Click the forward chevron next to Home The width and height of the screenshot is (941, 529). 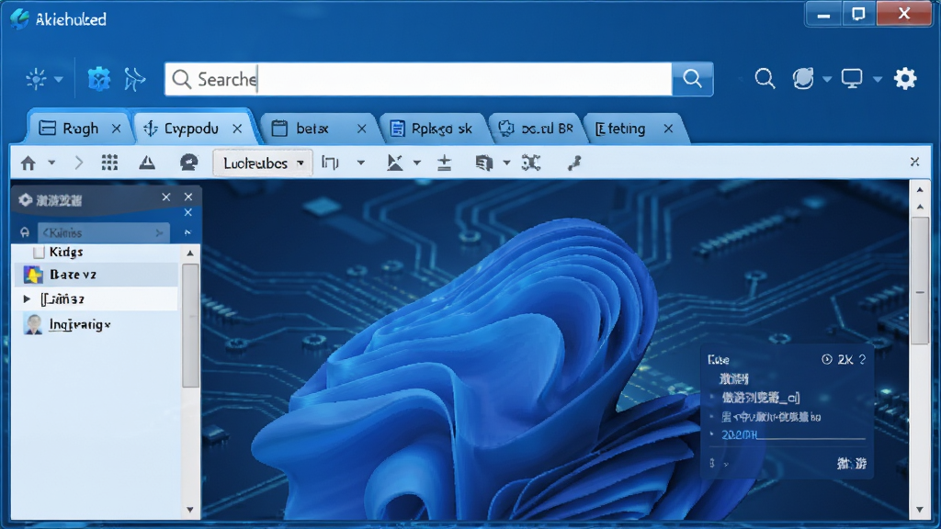click(79, 163)
